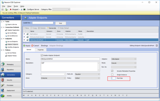Click the Pool Size input field
This screenshot has width=160, height=101.
(113, 78)
